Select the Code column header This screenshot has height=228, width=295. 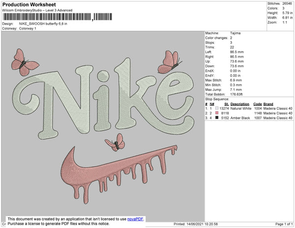pyautogui.click(x=258, y=104)
